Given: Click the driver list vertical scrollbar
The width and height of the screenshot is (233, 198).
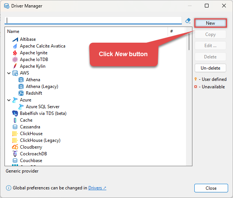Looking at the screenshot, I should coord(189,42).
